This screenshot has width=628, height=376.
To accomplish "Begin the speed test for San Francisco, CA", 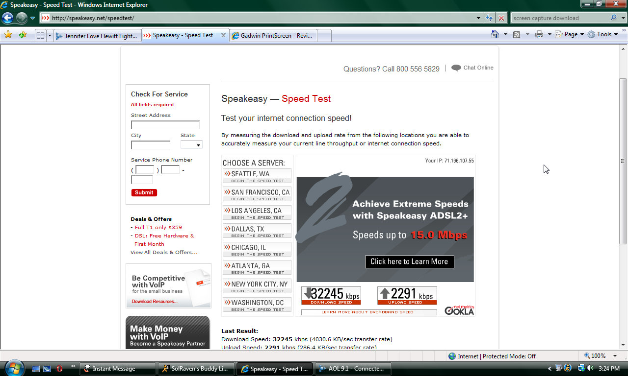I will [x=257, y=194].
